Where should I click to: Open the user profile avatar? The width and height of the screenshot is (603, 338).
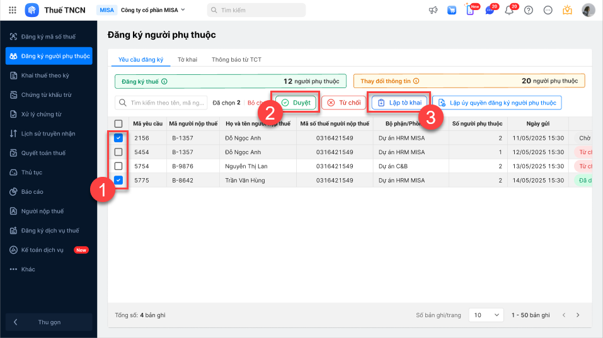(588, 10)
